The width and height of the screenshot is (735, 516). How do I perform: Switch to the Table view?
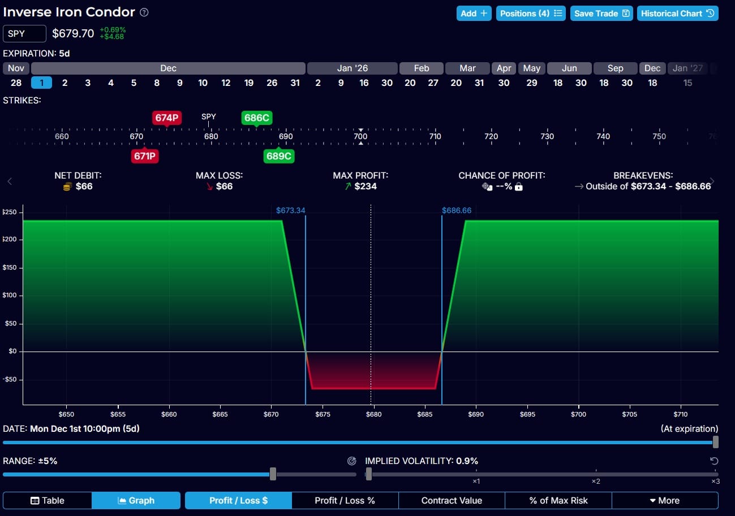[x=48, y=501]
